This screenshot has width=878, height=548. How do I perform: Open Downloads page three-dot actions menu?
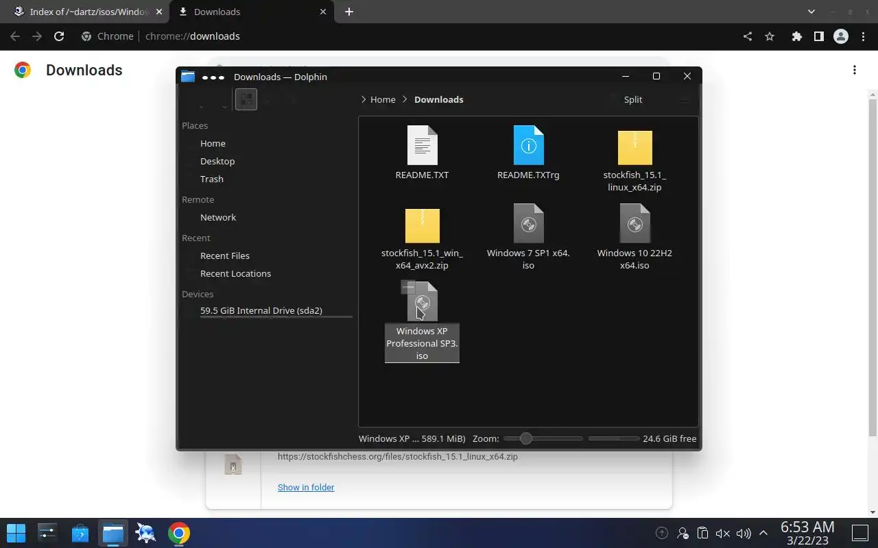855,70
